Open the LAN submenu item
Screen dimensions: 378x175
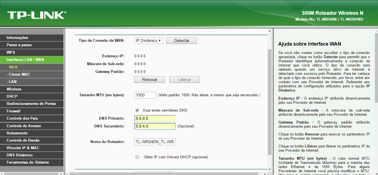[x=32, y=82]
